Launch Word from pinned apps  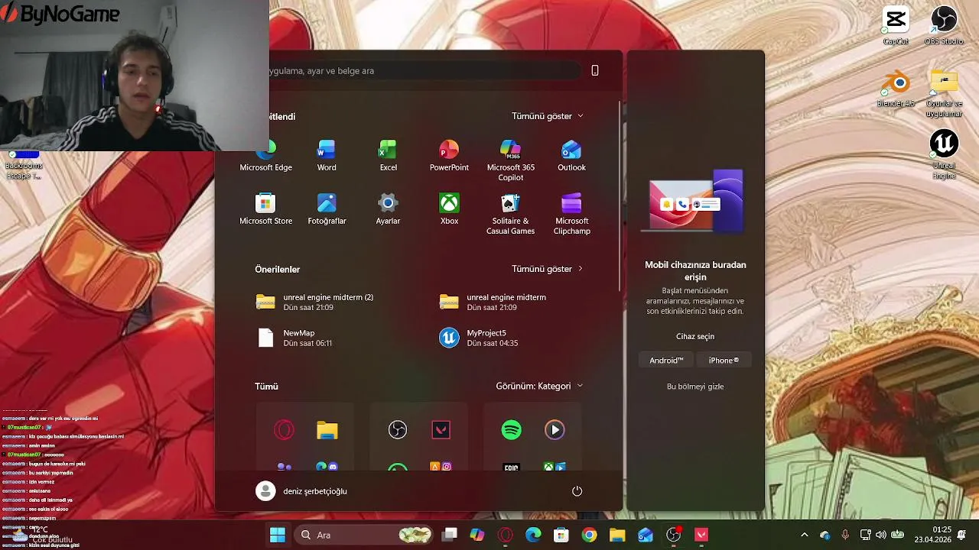coord(327,157)
